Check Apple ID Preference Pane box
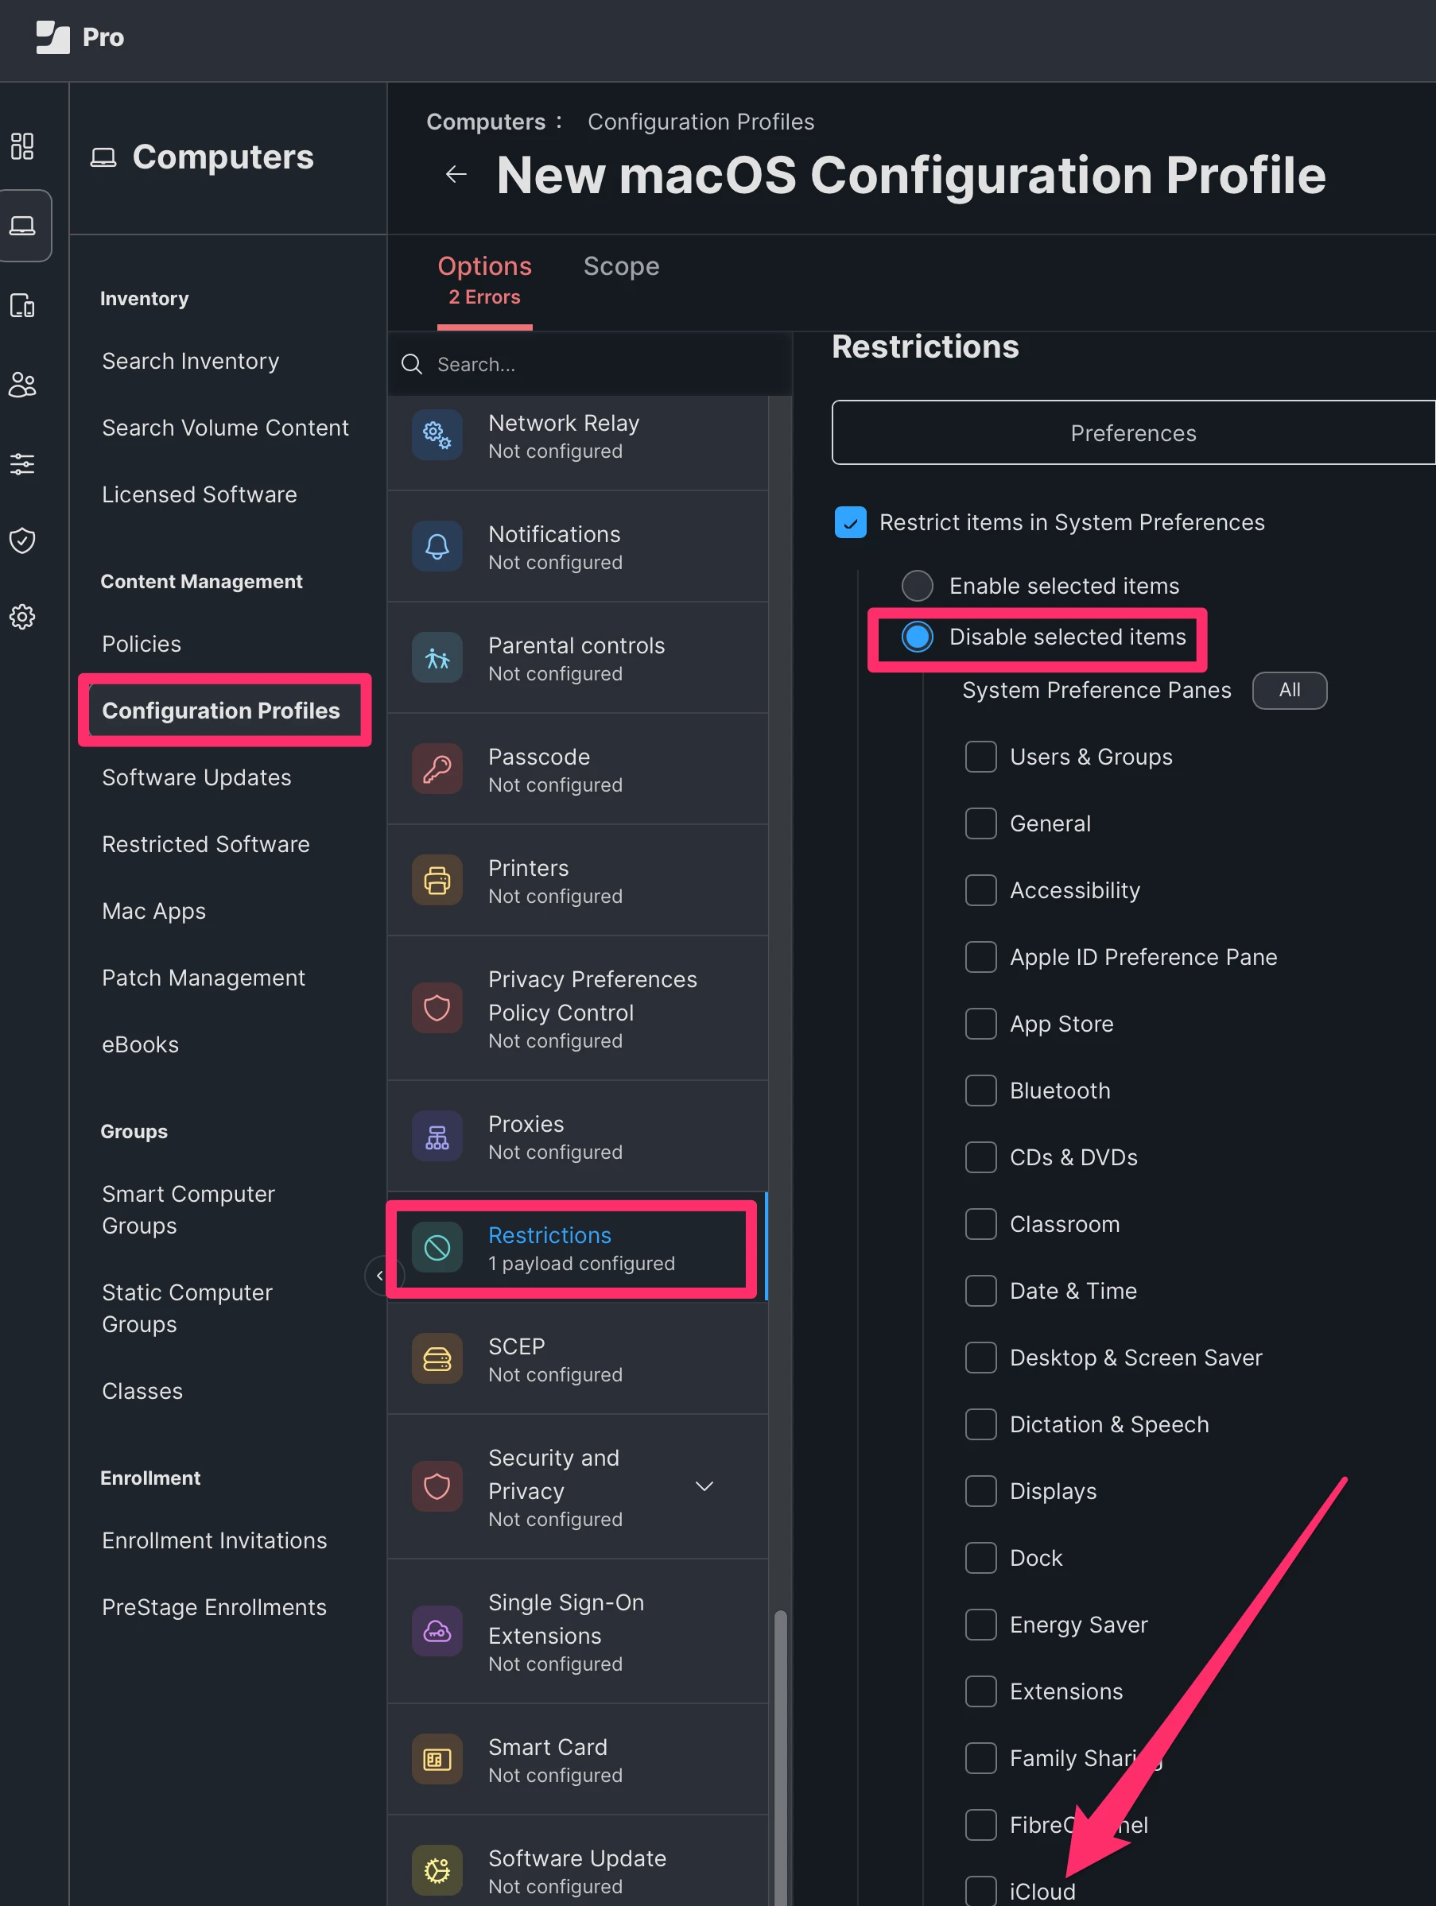Viewport: 1436px width, 1906px height. click(x=981, y=957)
